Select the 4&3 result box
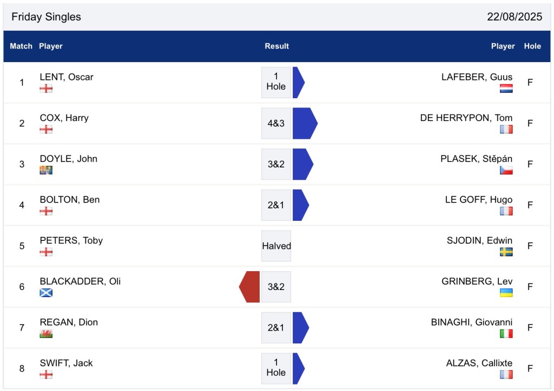The width and height of the screenshot is (554, 391). pos(276,123)
